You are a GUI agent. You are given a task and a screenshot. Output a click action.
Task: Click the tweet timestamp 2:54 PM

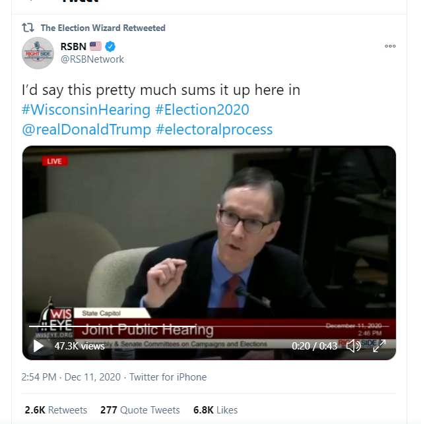[x=40, y=377]
